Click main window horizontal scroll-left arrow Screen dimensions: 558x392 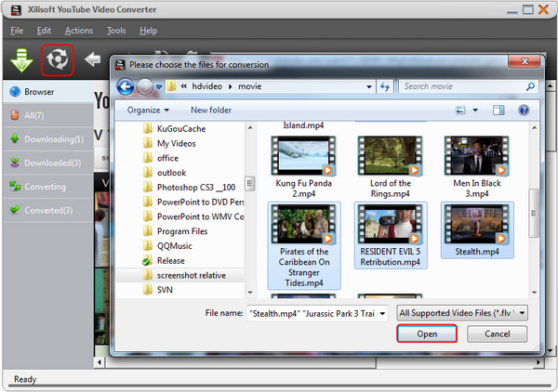[x=100, y=362]
